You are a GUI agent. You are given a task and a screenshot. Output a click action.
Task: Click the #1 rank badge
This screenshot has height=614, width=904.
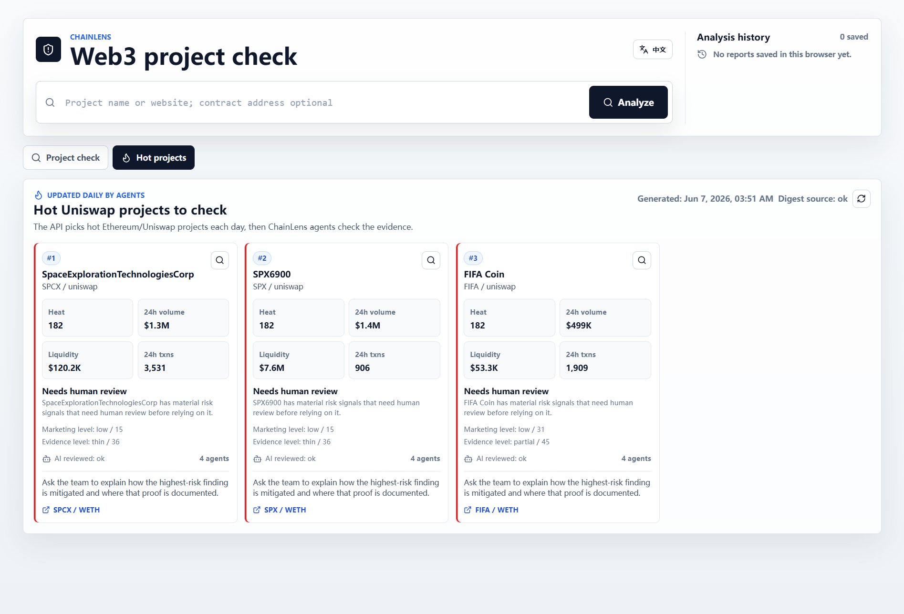click(51, 258)
